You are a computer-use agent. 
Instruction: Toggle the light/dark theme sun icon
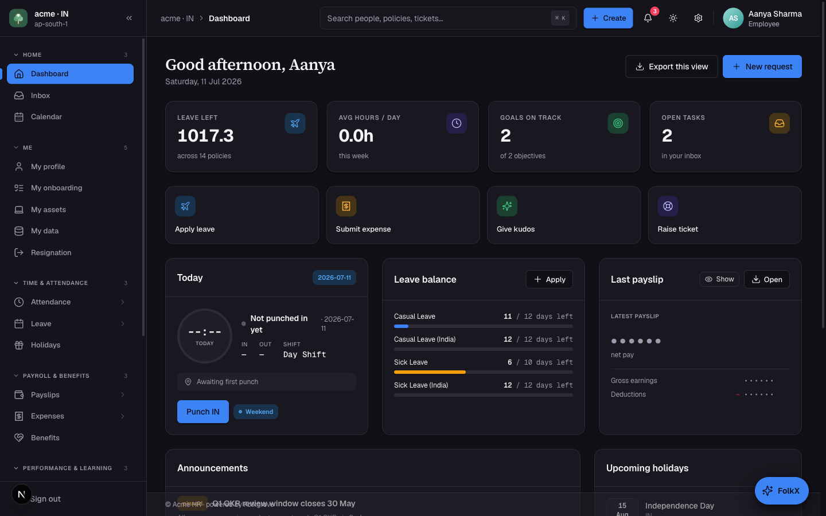[x=673, y=18]
